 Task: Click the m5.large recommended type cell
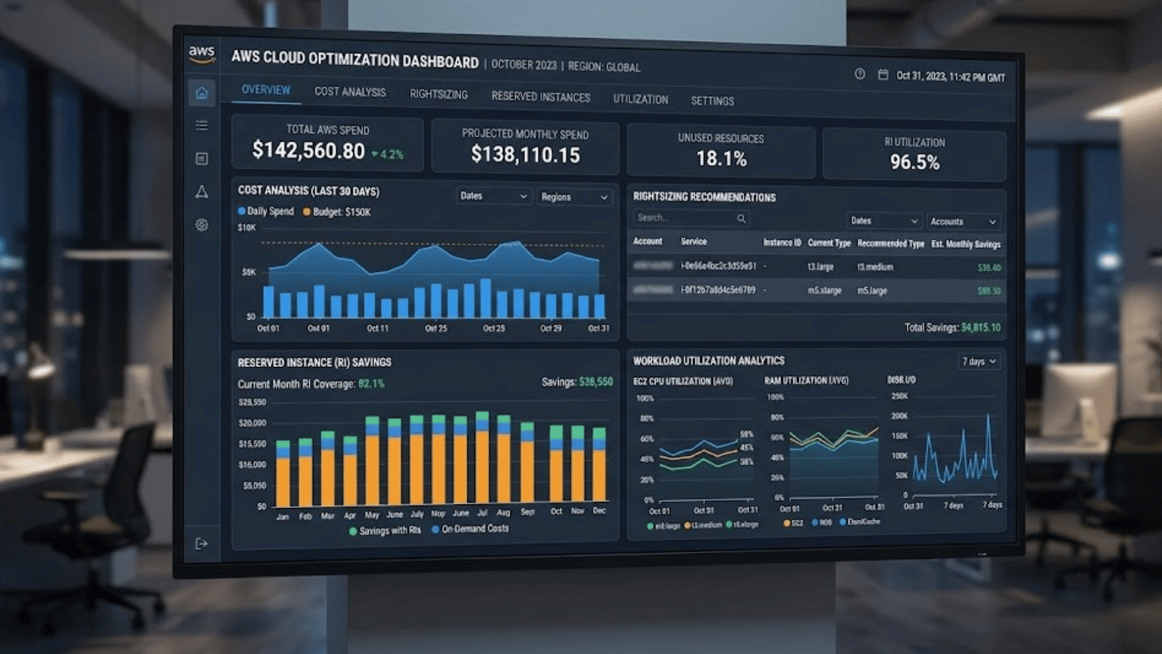pyautogui.click(x=872, y=291)
